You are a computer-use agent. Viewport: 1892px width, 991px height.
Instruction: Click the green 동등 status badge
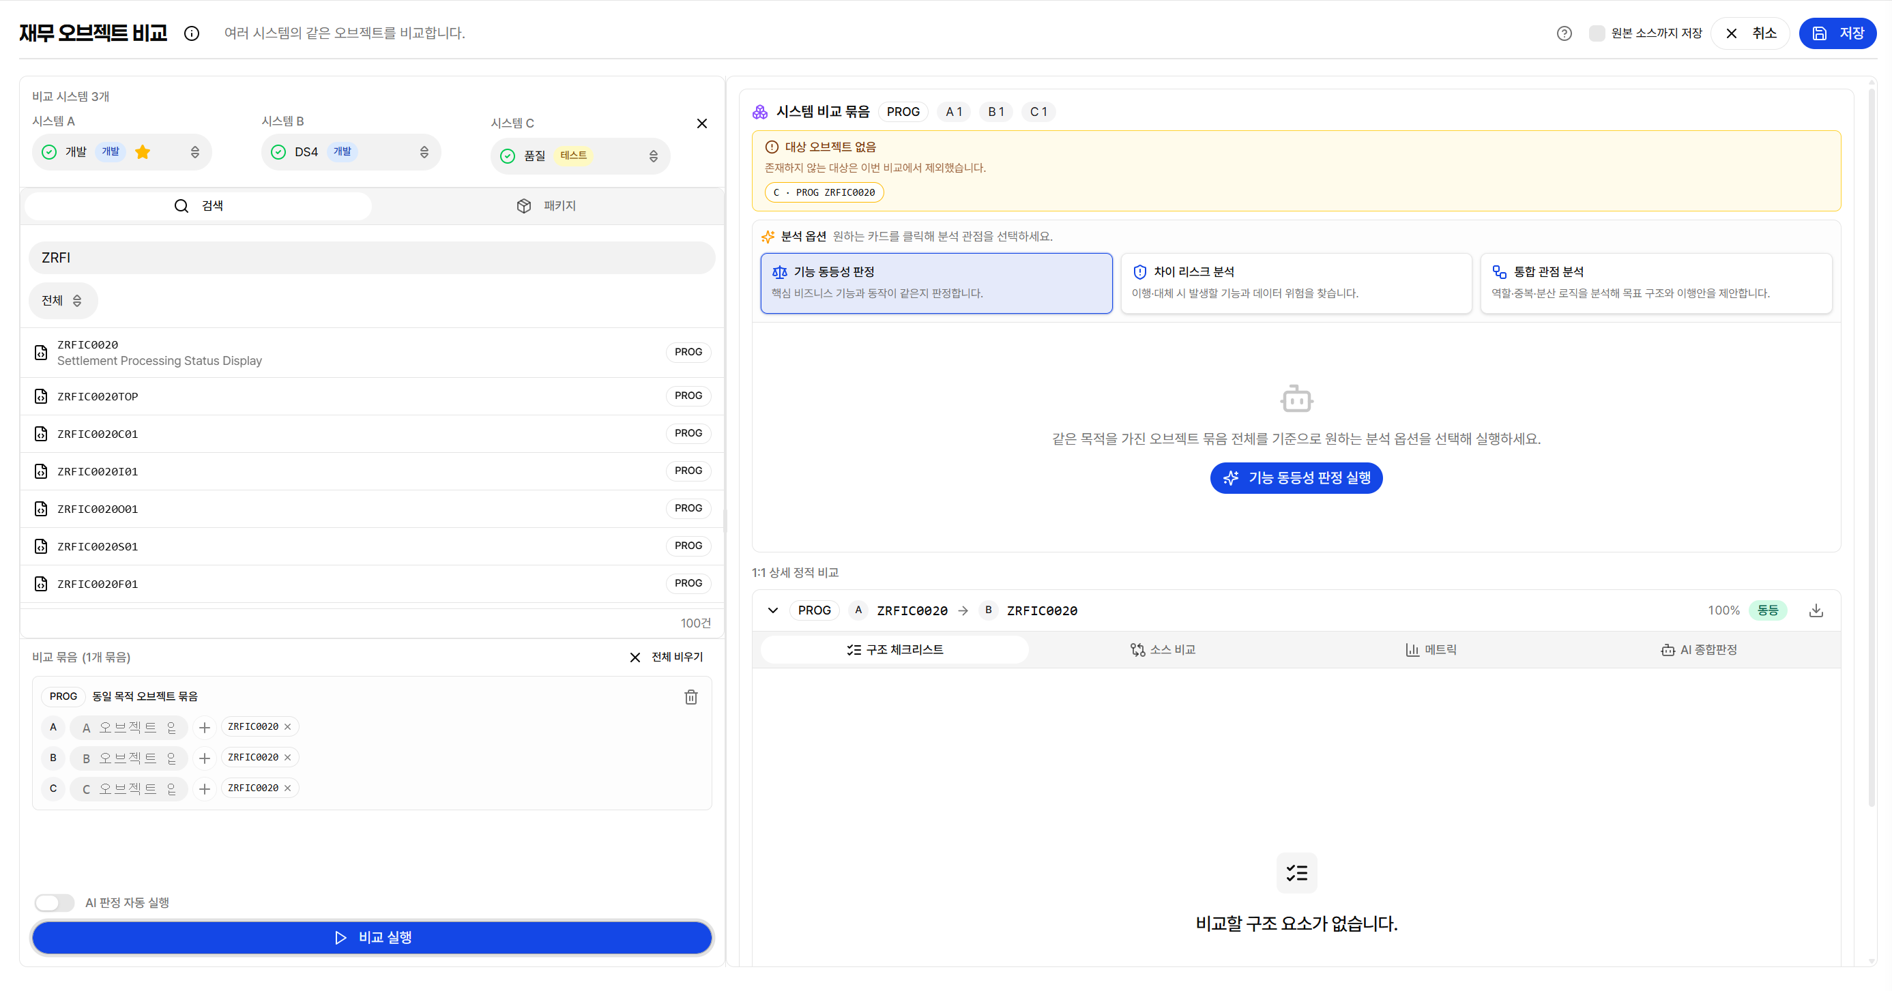coord(1767,610)
